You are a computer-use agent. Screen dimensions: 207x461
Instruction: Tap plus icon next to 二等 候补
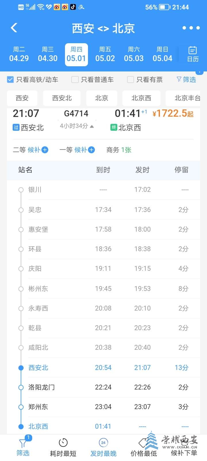coord(45,150)
